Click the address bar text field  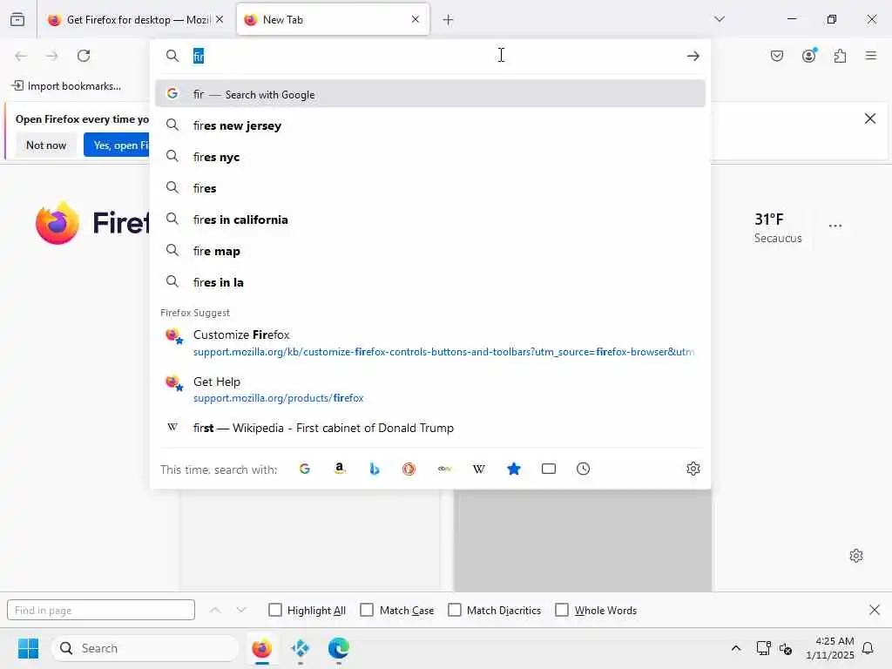pos(432,56)
